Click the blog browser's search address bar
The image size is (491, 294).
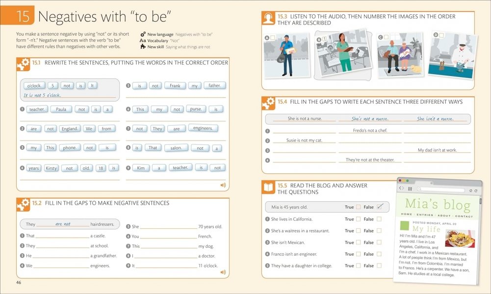[x=441, y=189]
